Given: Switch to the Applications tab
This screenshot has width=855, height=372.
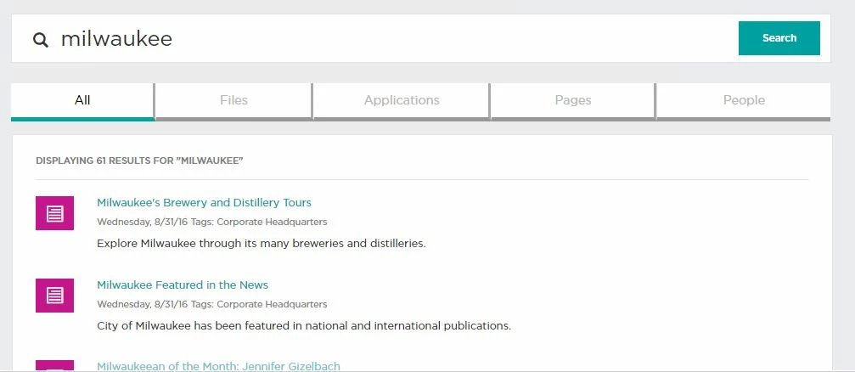Looking at the screenshot, I should tap(402, 101).
